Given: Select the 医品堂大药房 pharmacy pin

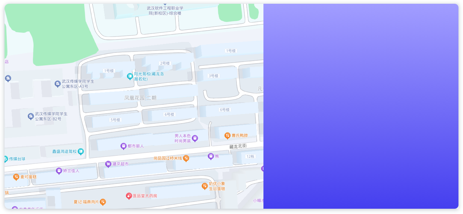Looking at the screenshot, I should (129, 196).
